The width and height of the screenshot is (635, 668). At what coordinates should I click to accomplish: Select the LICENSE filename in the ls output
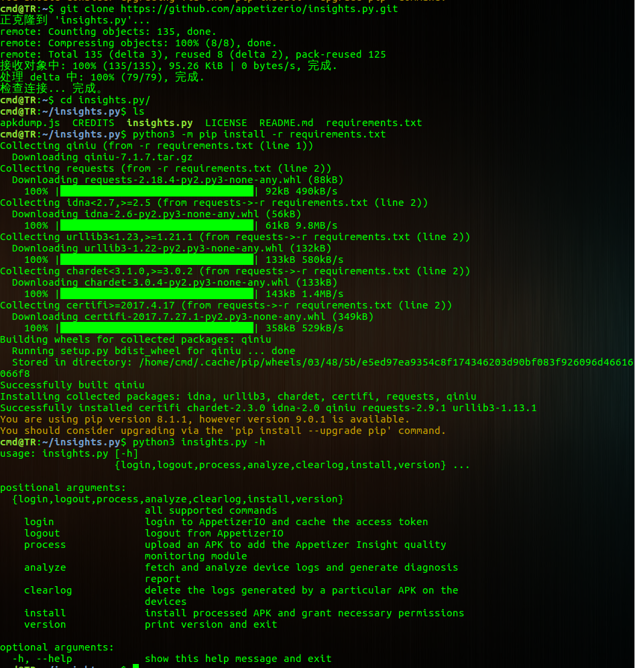point(226,123)
